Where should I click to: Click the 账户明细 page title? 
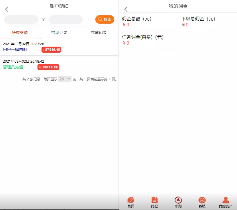[59, 6]
